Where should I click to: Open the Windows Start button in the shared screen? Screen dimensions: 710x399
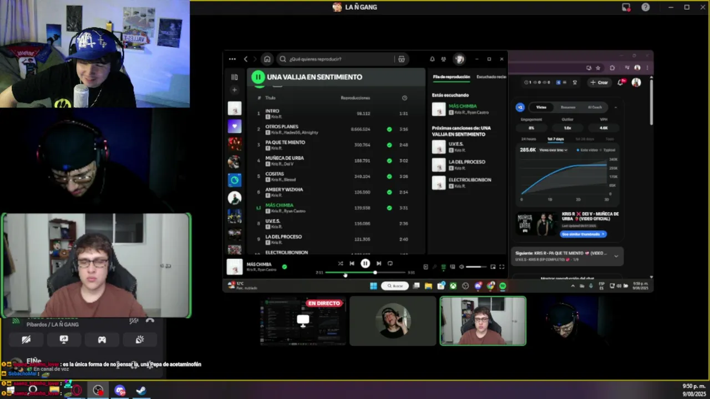point(373,286)
